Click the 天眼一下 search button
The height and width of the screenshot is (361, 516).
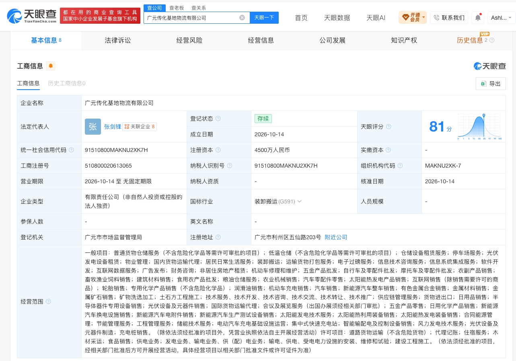point(264,18)
